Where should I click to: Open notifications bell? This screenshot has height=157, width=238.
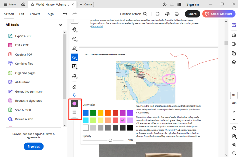tap(172, 4)
